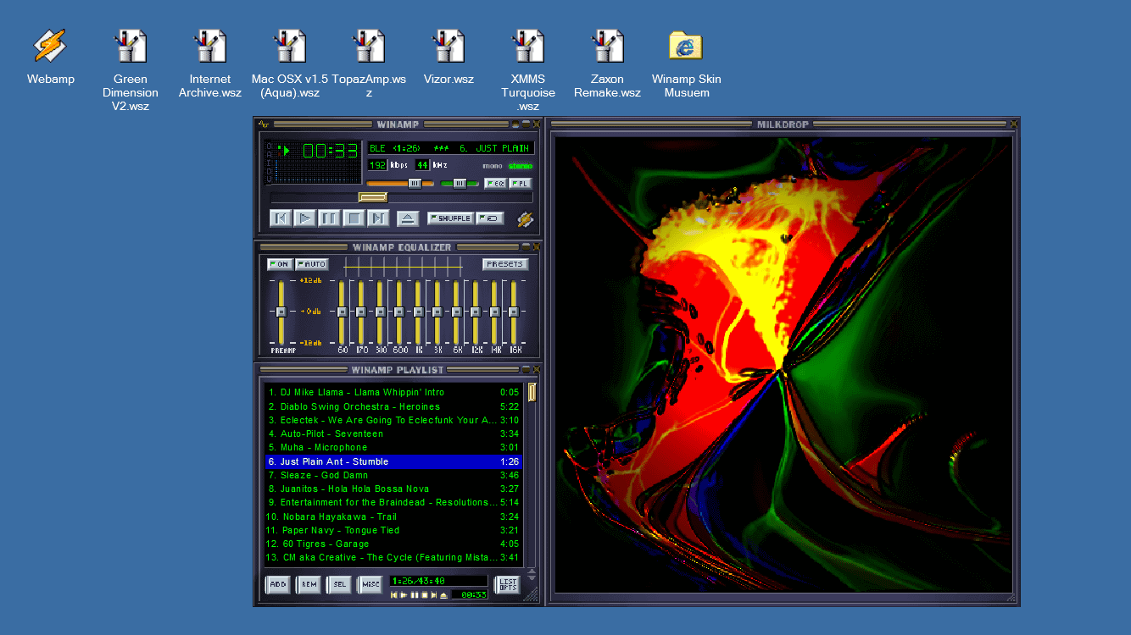Open the List Opts menu
1131x635 pixels.
[507, 585]
